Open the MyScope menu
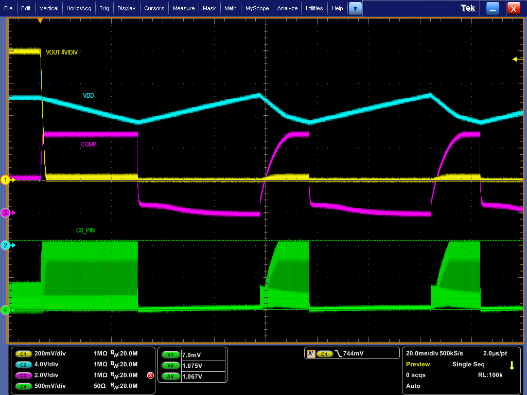The height and width of the screenshot is (395, 527). coord(257,8)
